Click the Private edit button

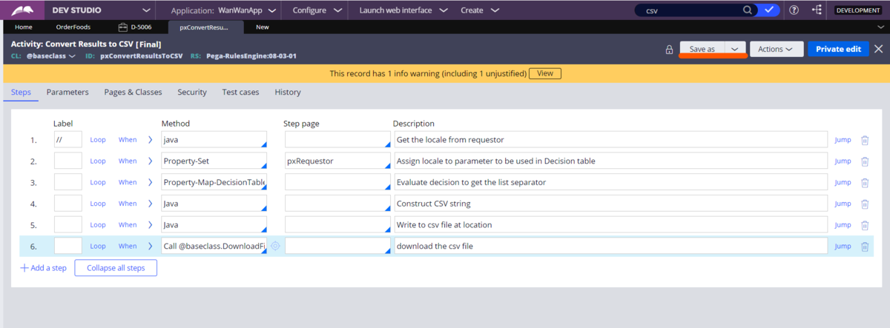(x=838, y=49)
